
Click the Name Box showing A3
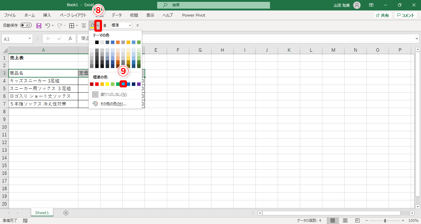tap(17, 38)
